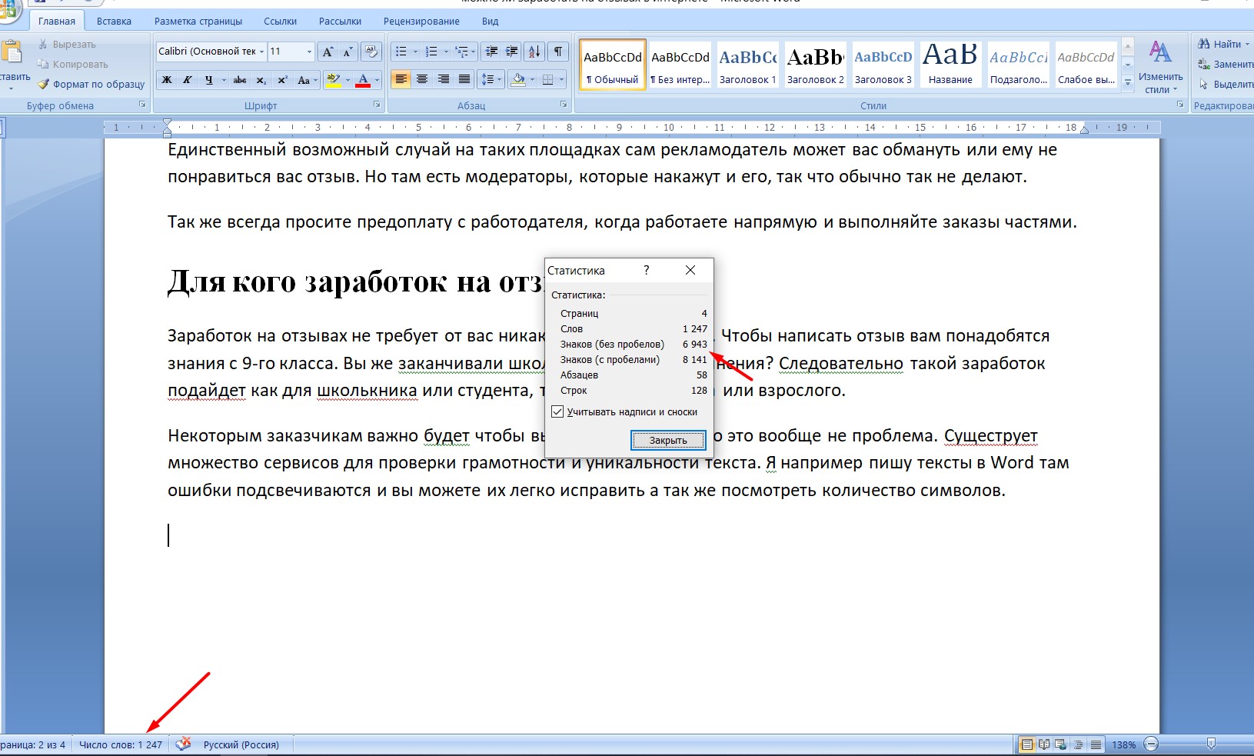1254x756 pixels.
Task: Apply the Обычный style
Action: 613,65
